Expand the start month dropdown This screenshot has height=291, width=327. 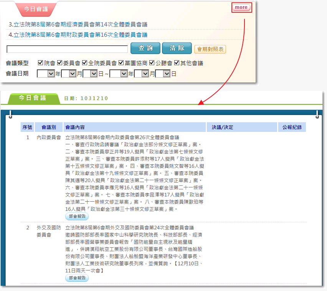pos(69,74)
